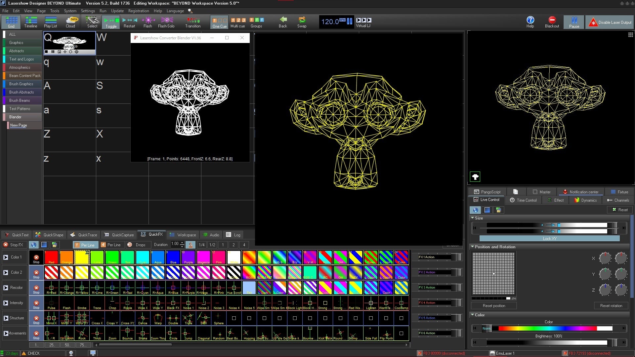
Task: Select the Multi cue mode icon
Action: pos(237,22)
